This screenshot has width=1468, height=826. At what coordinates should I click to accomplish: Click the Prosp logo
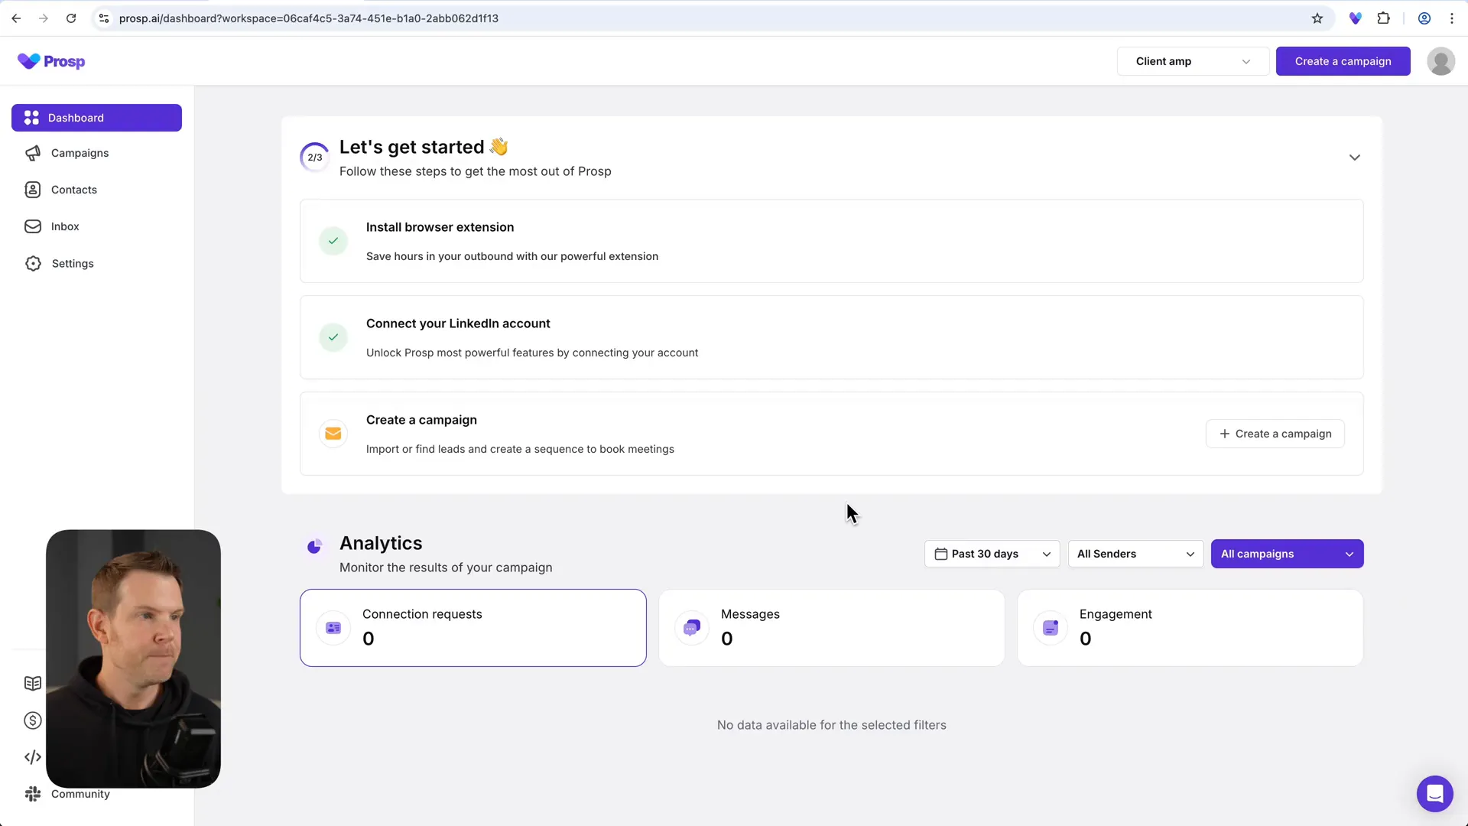tap(51, 61)
